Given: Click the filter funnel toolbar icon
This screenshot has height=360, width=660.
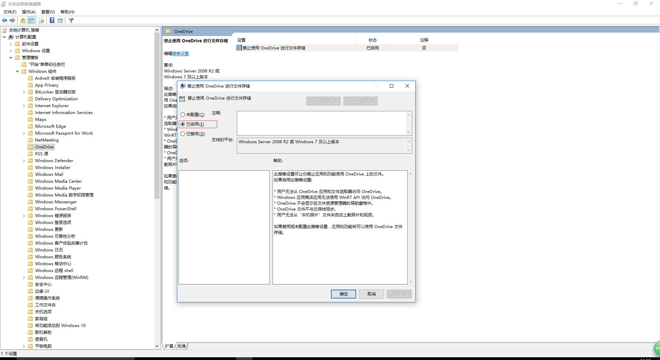Looking at the screenshot, I should (71, 21).
